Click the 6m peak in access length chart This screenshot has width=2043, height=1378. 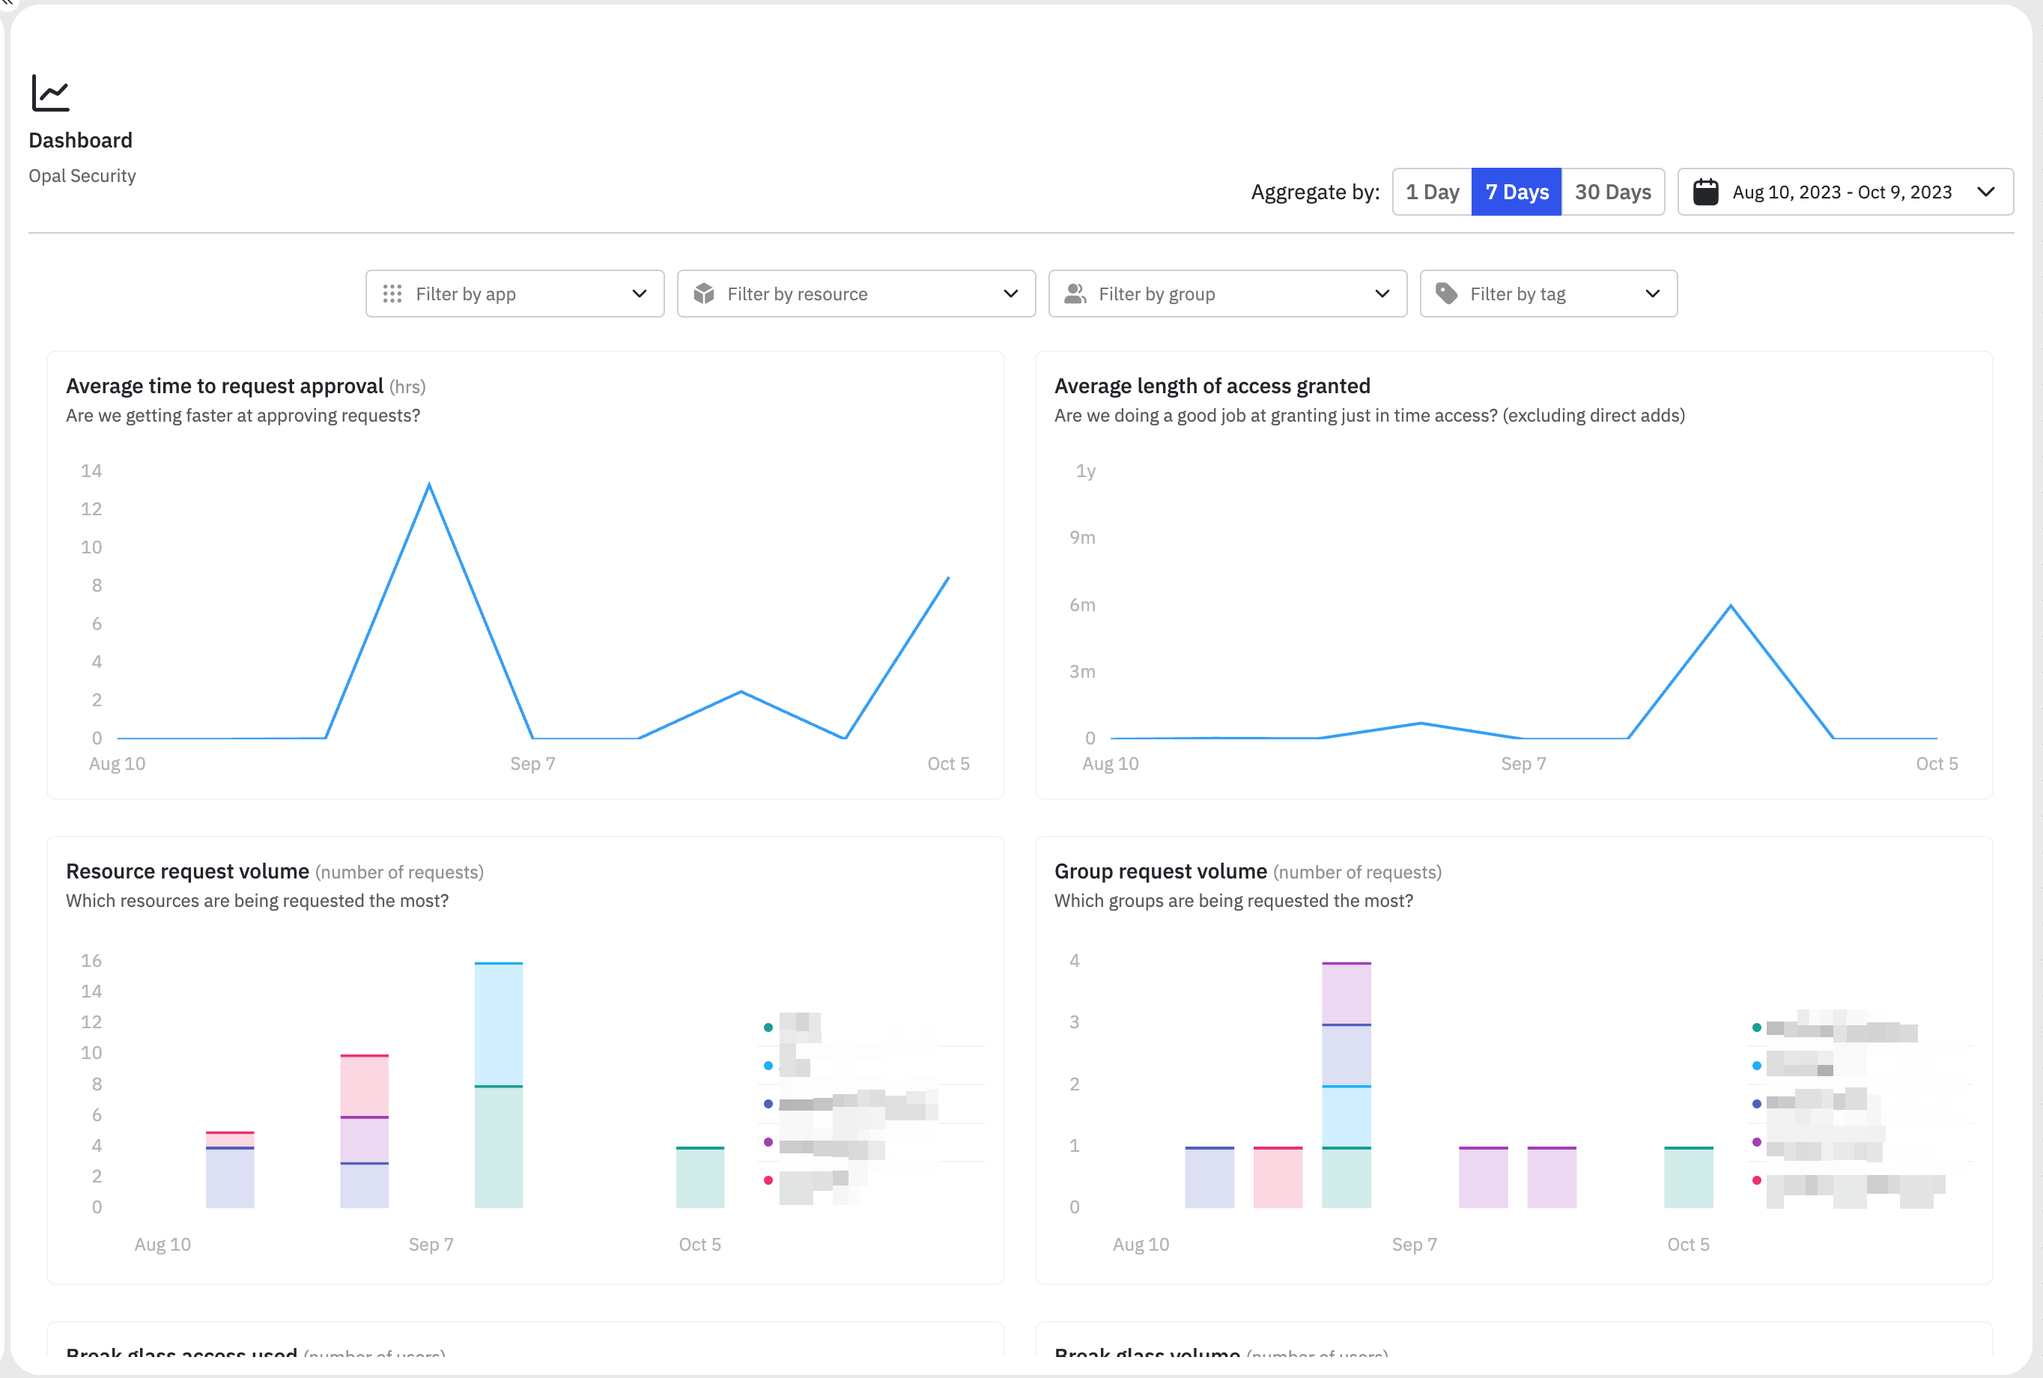tap(1730, 606)
